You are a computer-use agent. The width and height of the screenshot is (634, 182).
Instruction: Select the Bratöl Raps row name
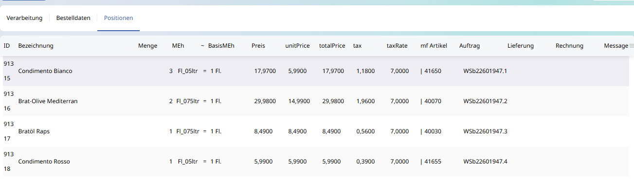point(34,131)
